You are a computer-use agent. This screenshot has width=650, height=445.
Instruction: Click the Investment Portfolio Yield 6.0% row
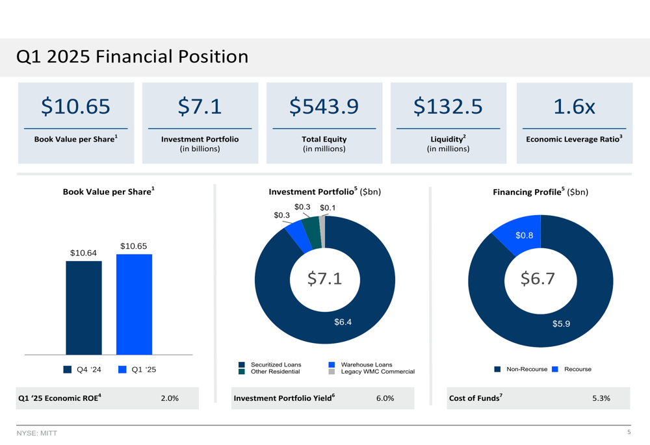(323, 398)
